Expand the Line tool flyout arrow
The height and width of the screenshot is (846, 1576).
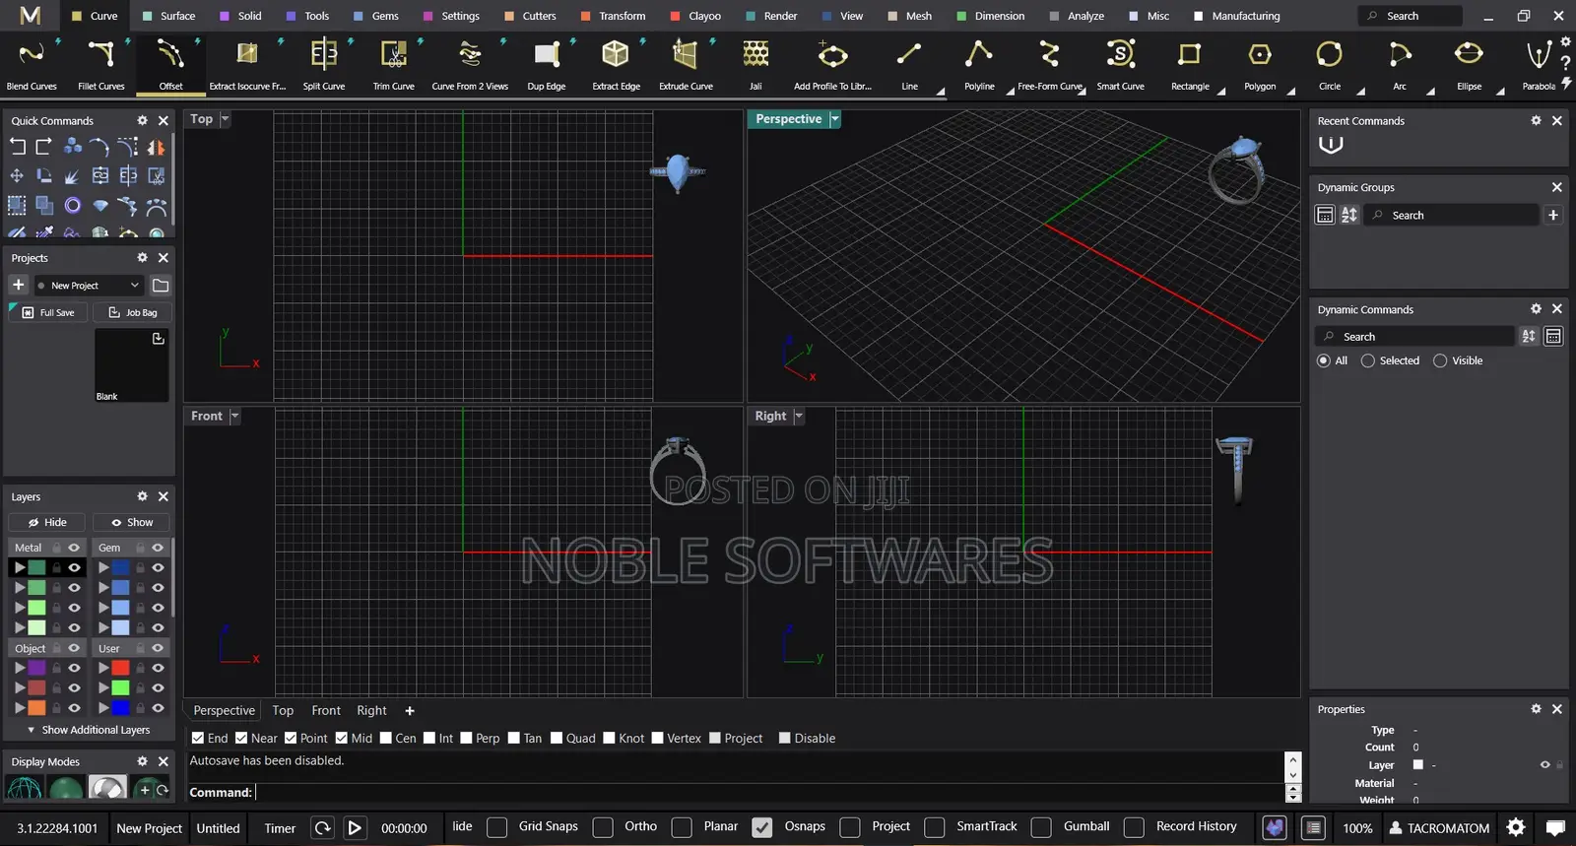(x=941, y=91)
